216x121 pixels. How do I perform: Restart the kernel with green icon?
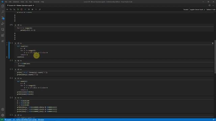click(18, 9)
